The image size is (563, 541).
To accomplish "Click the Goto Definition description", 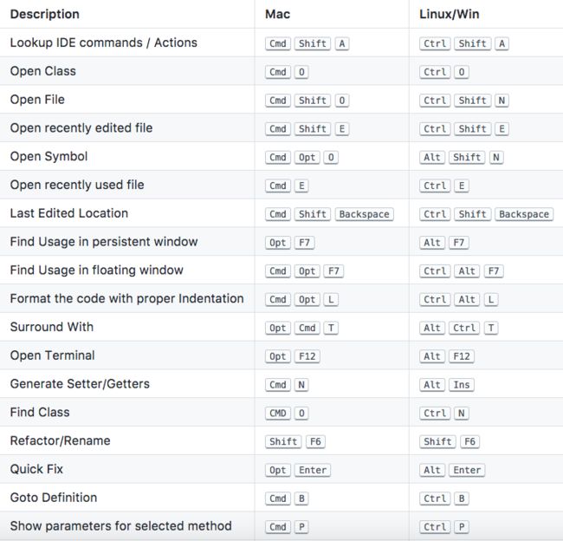I will (54, 498).
